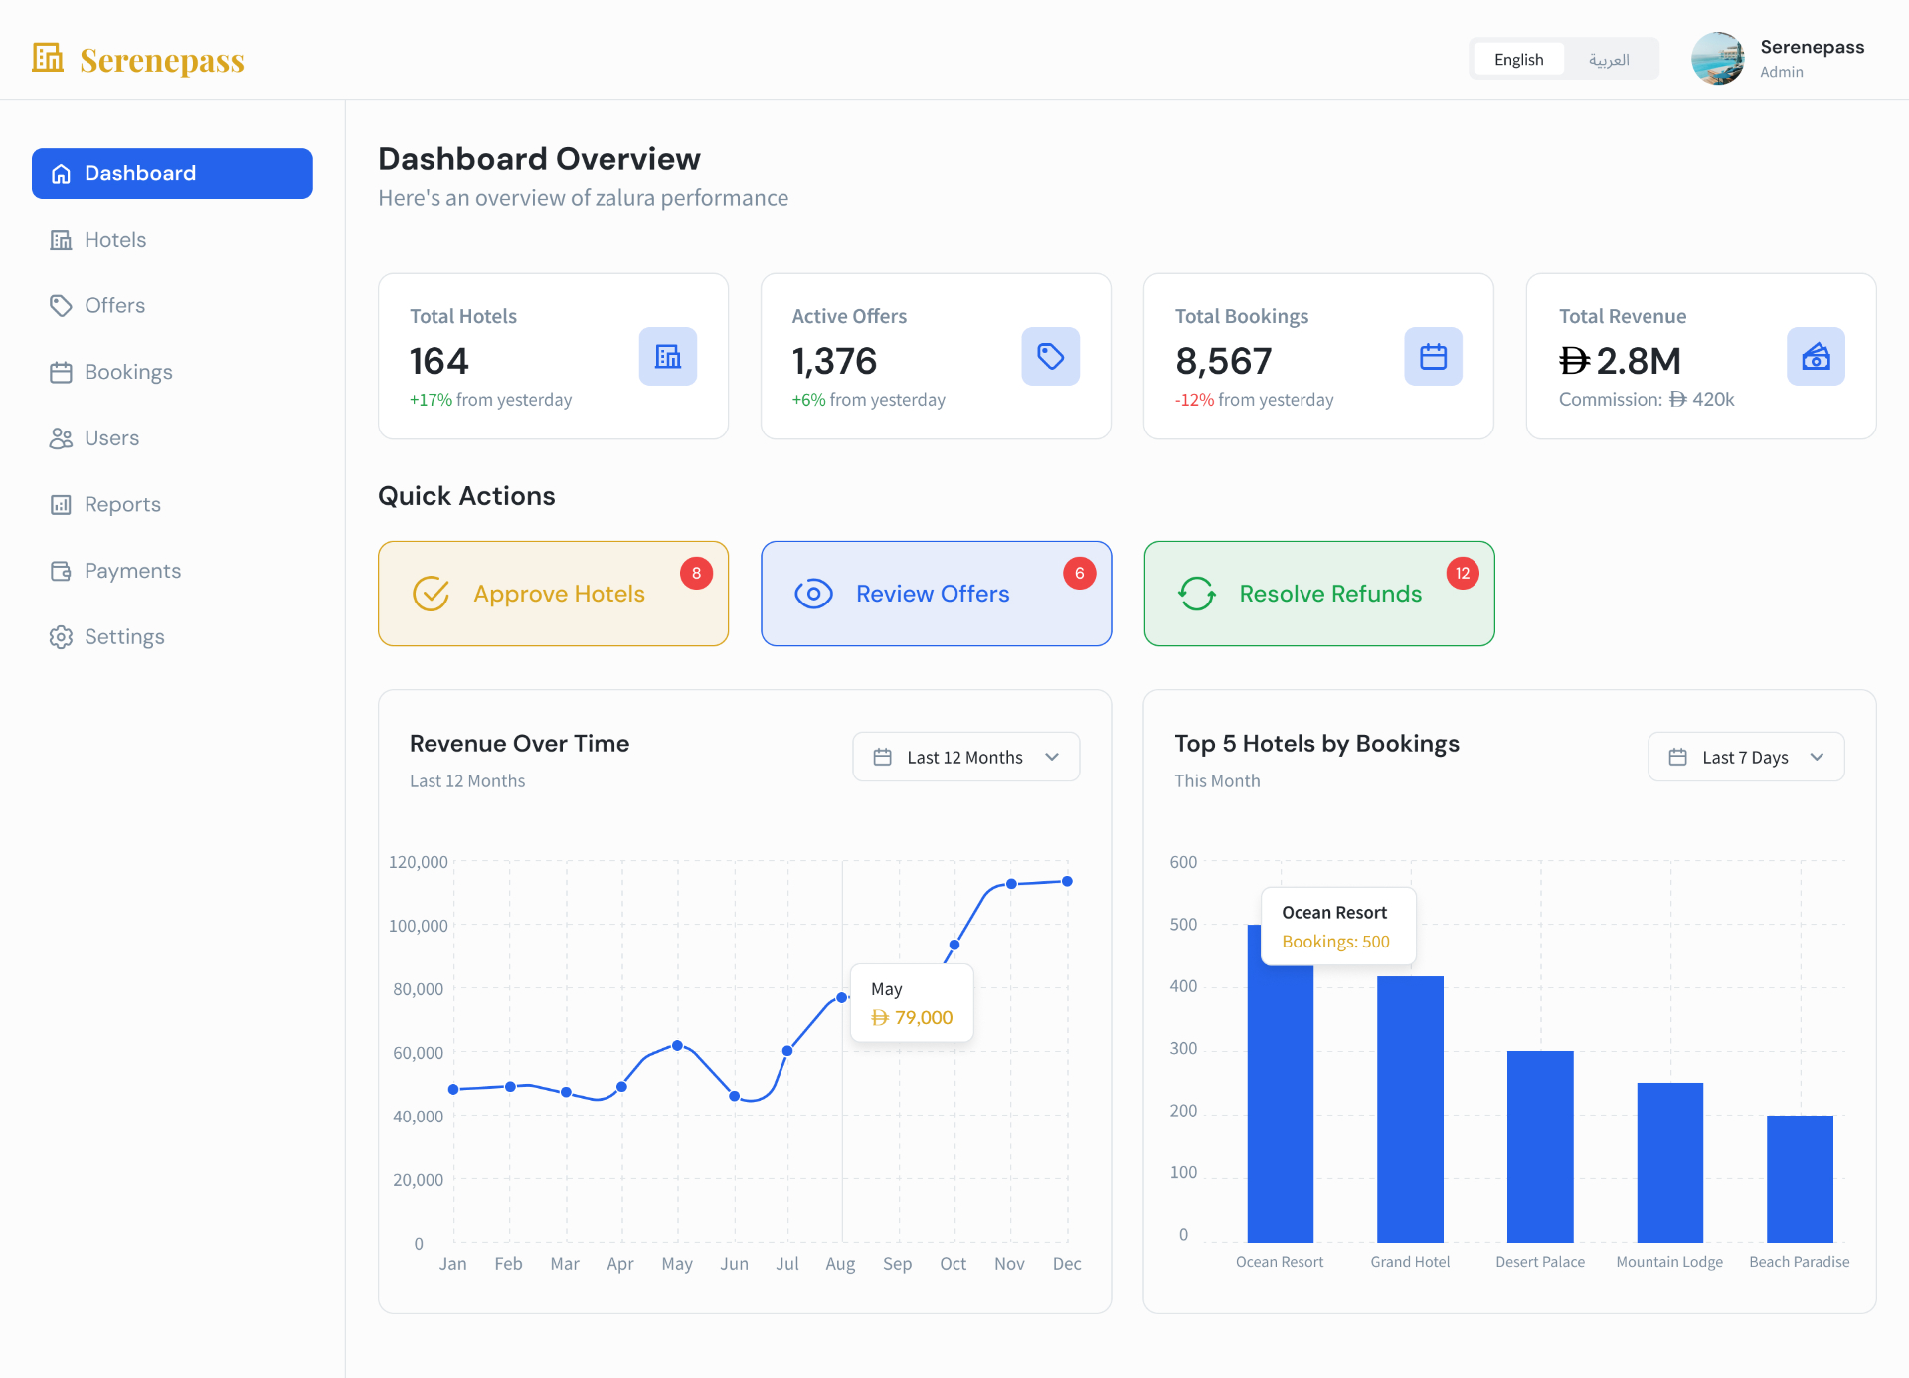Click the Grand Hotel bar in chart
The height and width of the screenshot is (1378, 1909).
pyautogui.click(x=1410, y=1110)
